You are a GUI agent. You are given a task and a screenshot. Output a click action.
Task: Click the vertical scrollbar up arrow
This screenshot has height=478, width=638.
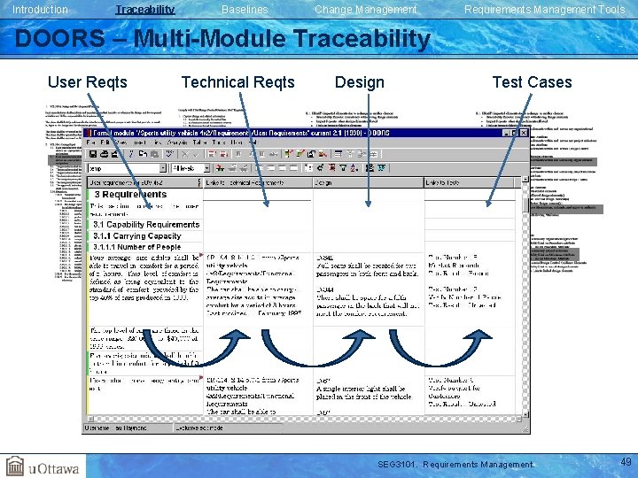[525, 179]
